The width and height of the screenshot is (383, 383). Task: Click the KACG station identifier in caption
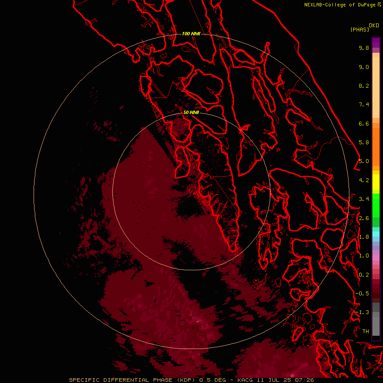[245, 380]
